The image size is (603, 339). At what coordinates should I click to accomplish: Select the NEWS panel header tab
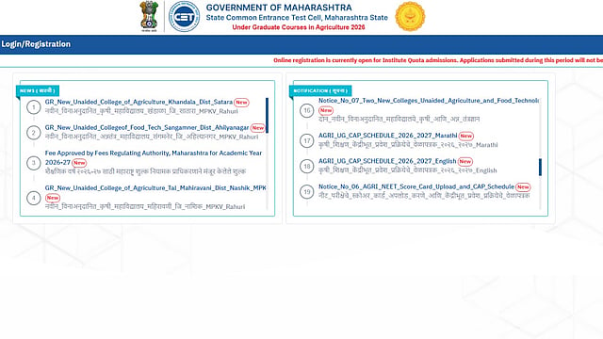click(38, 90)
